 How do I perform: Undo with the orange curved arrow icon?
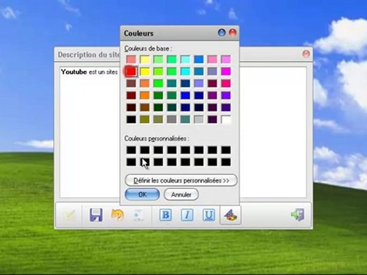click(117, 215)
